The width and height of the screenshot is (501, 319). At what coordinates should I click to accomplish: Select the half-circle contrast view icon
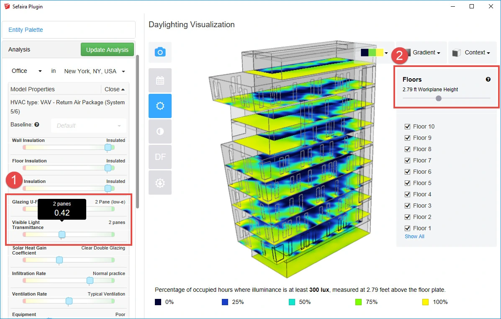(160, 131)
